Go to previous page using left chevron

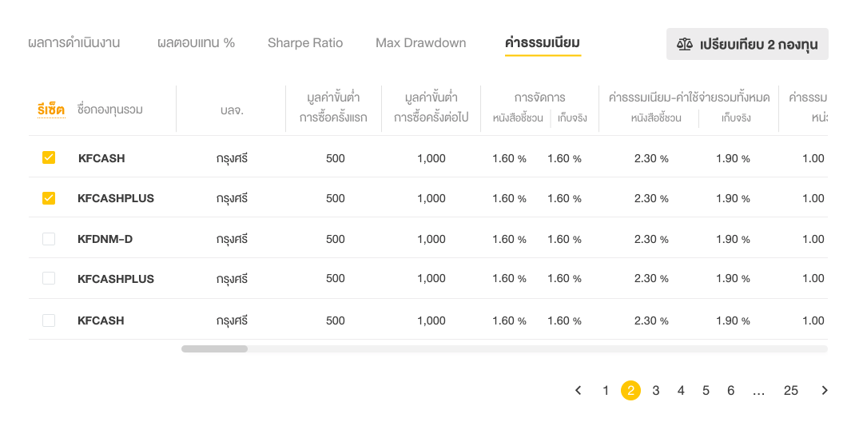pos(579,390)
